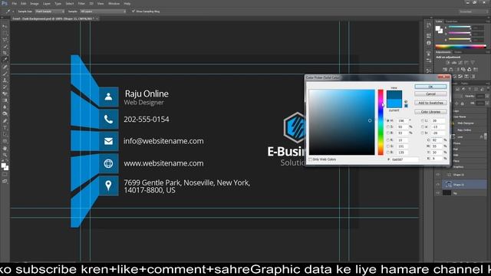Select the Pen tool

(5, 121)
